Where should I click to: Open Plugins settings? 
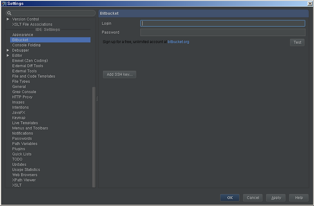(x=19, y=149)
